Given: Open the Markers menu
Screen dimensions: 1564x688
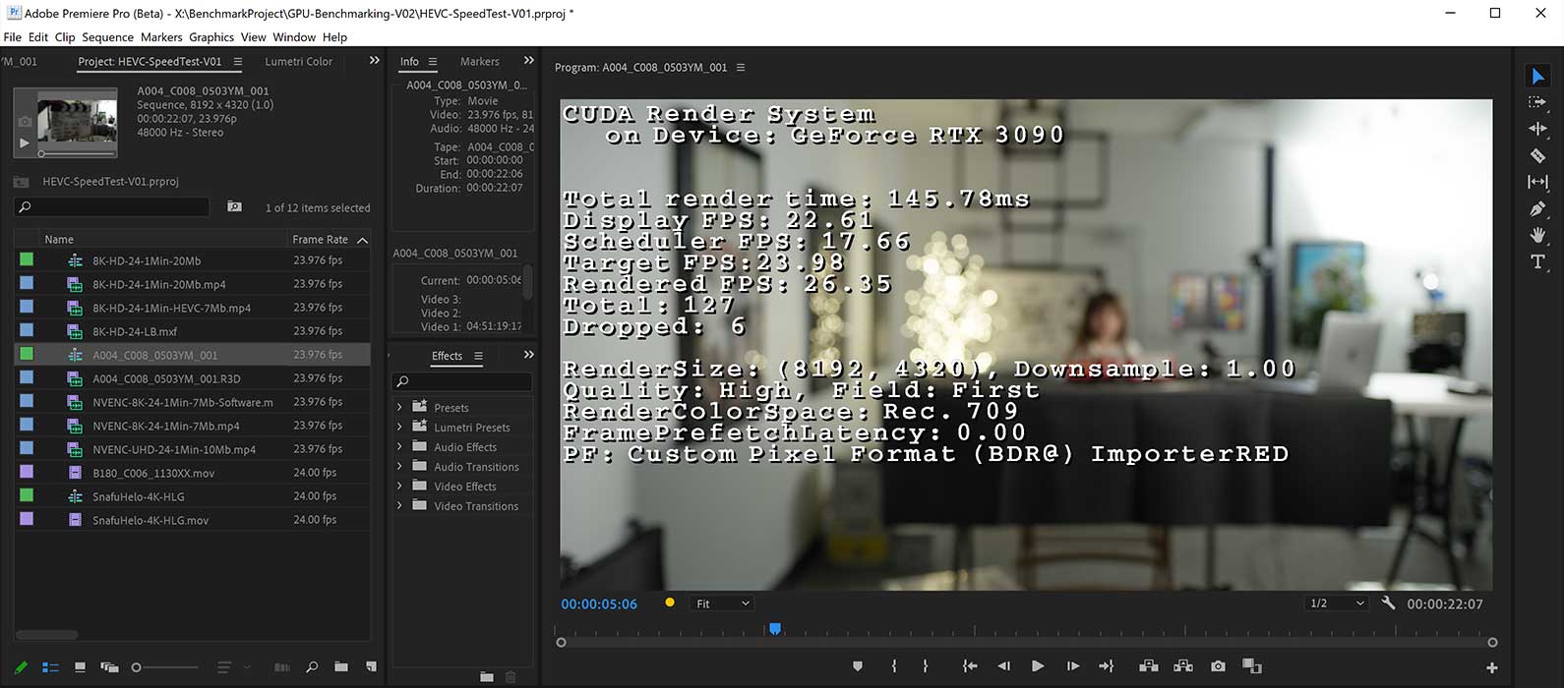Looking at the screenshot, I should [x=161, y=37].
